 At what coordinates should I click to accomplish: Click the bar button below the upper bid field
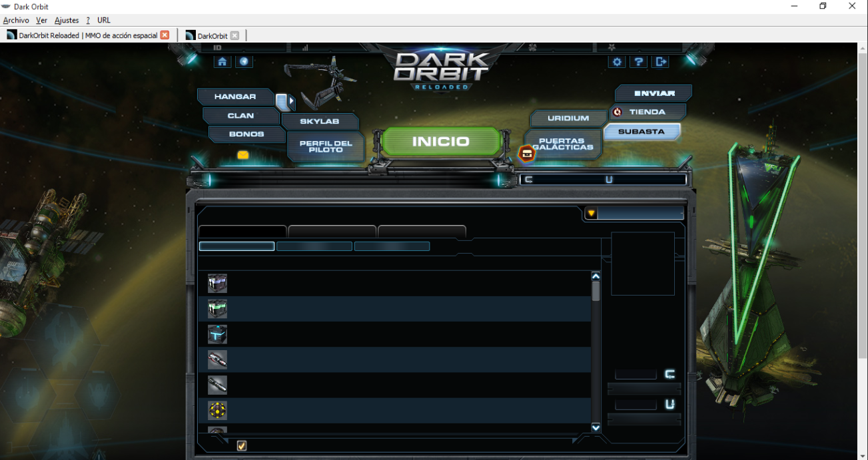pos(644,389)
